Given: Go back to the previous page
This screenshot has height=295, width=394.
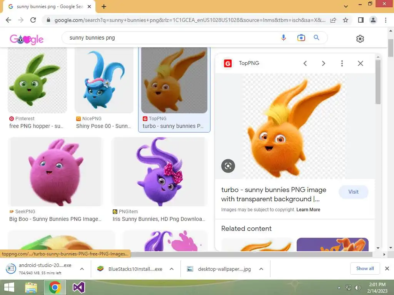Looking at the screenshot, I should point(8,20).
